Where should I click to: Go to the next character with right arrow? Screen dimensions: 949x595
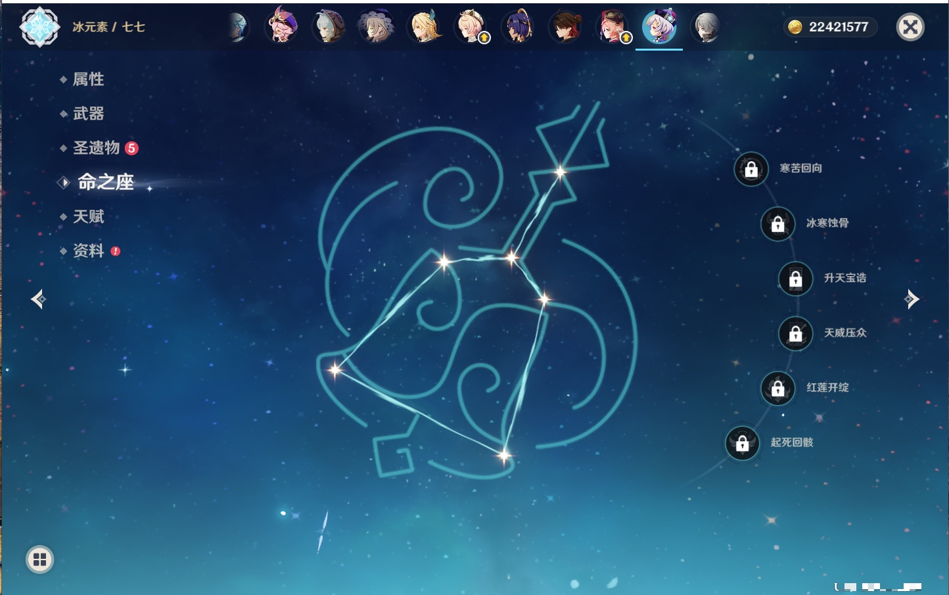point(912,299)
